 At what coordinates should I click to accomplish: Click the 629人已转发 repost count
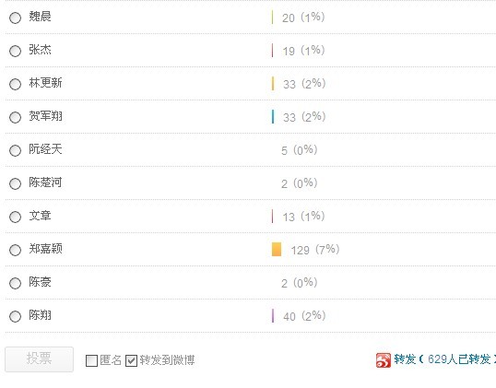[x=459, y=359]
